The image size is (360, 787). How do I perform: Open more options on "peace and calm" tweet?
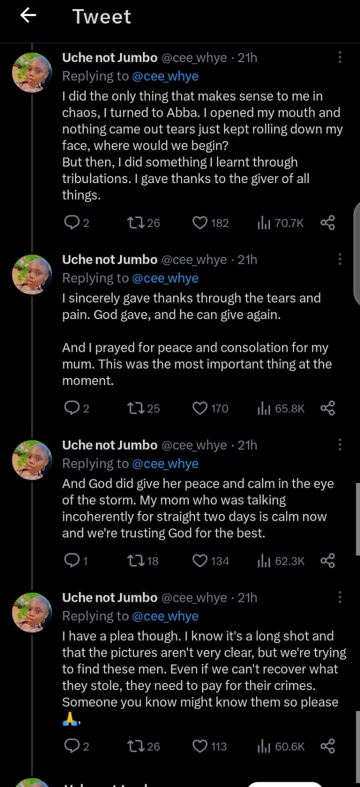(340, 445)
